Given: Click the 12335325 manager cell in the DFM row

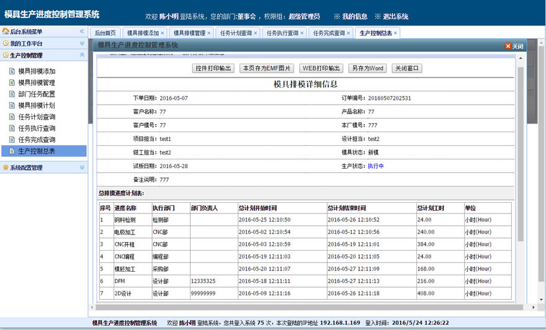Looking at the screenshot, I should click(x=214, y=281).
